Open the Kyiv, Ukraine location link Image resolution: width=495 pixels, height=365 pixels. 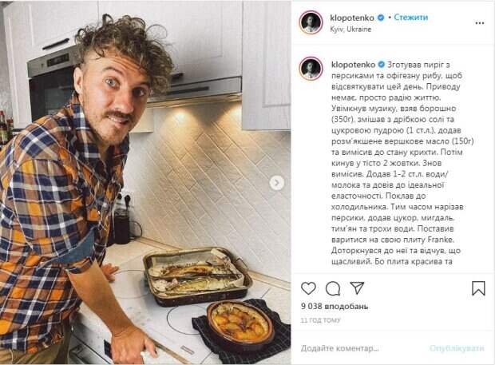pos(350,29)
